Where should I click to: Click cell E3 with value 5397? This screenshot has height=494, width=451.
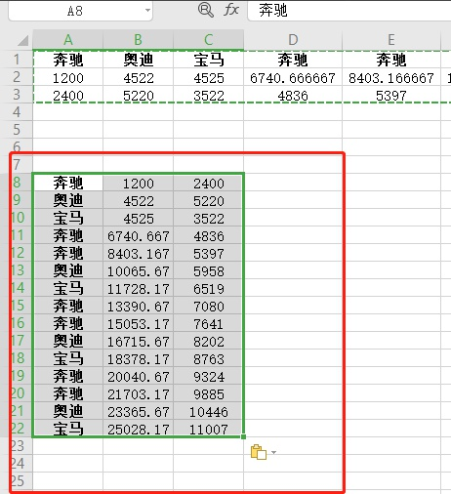(391, 95)
